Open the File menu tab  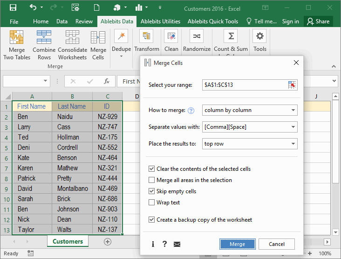(x=14, y=21)
